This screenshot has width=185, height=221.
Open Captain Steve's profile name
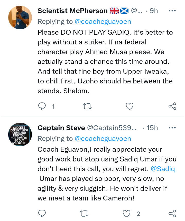click(x=61, y=128)
